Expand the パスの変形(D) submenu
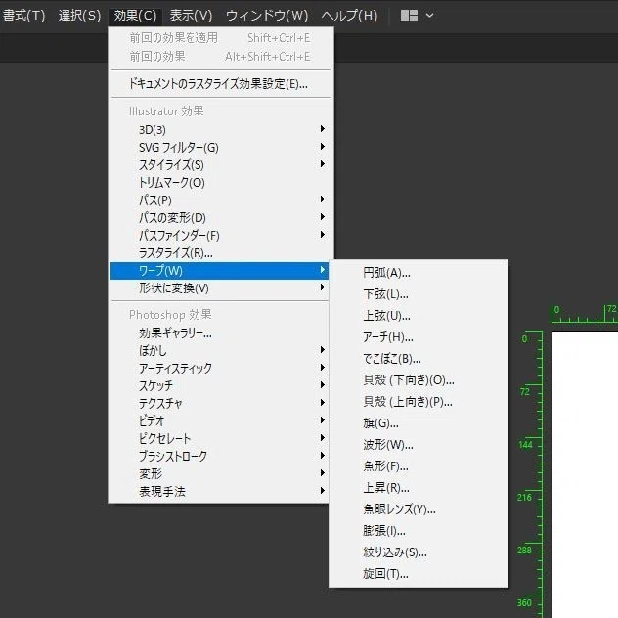The image size is (618, 618). (221, 217)
